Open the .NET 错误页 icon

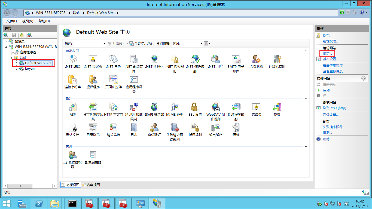(x=93, y=59)
